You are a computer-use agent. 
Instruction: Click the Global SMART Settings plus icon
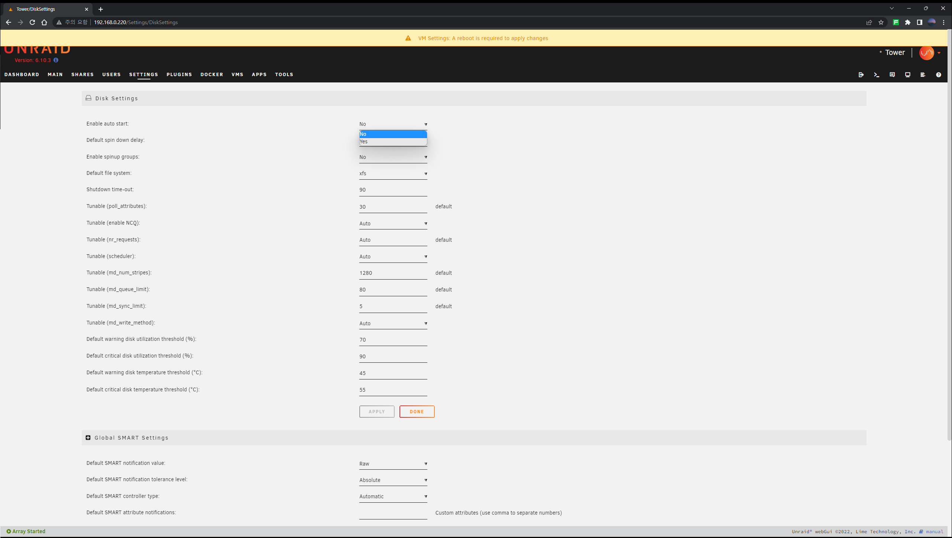pos(88,438)
